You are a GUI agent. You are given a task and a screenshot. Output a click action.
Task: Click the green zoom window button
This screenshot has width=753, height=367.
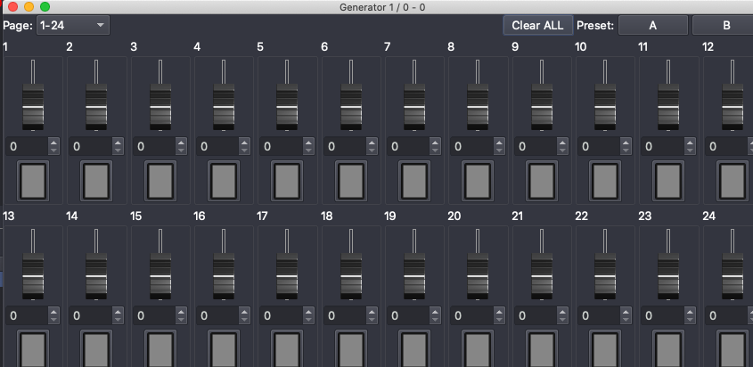point(45,7)
